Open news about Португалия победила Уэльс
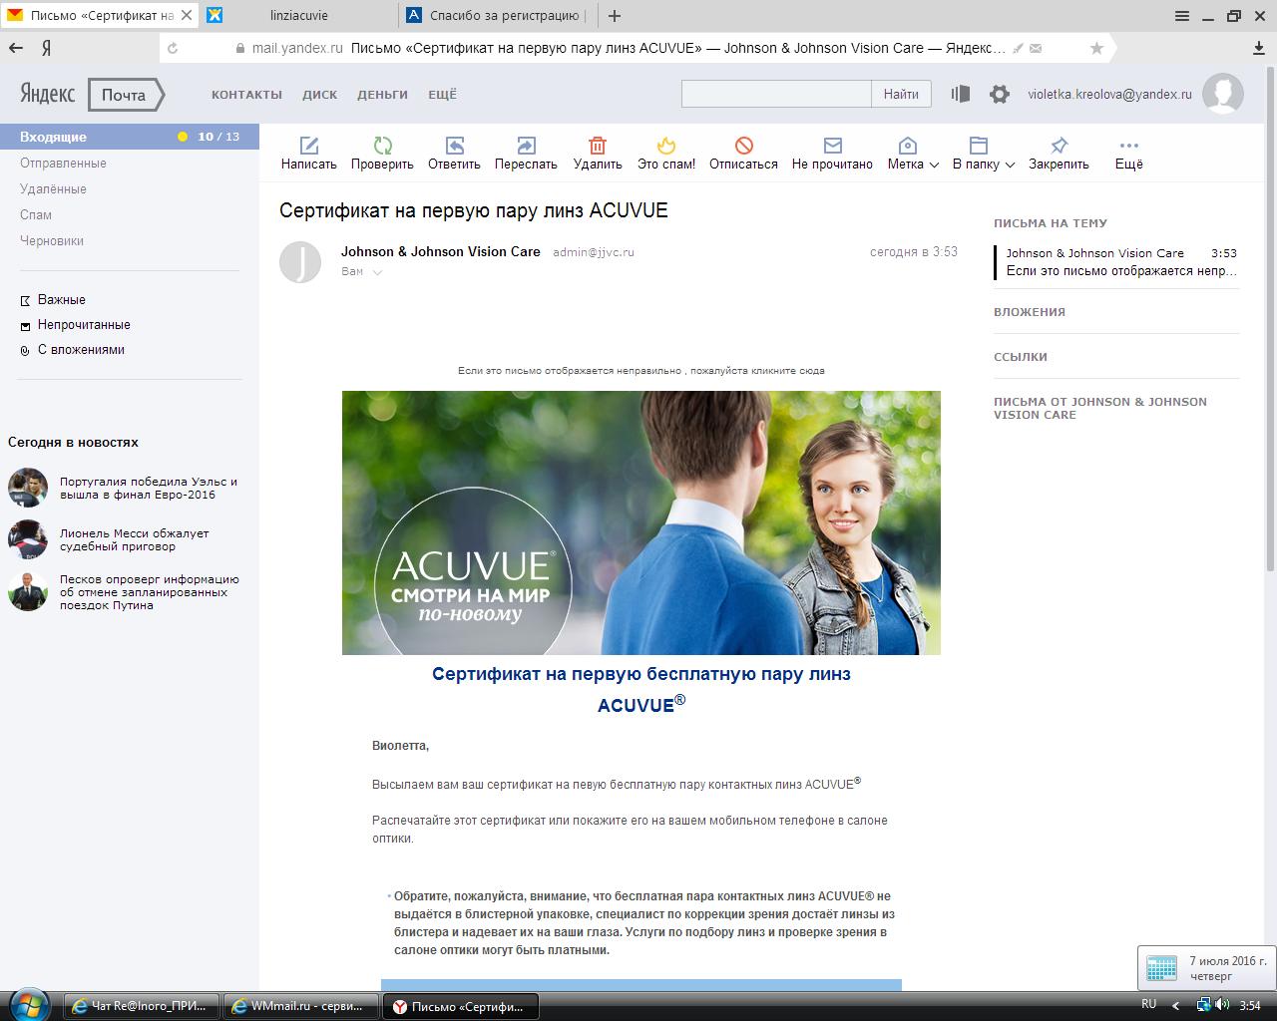Viewport: 1277px width, 1021px height. (149, 488)
